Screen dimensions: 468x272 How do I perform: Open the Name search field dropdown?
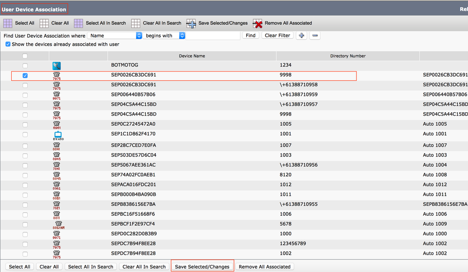114,36
